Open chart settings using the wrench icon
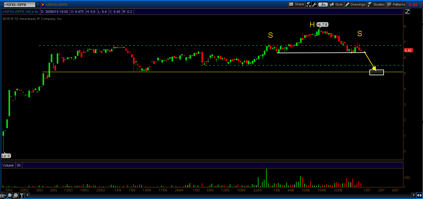 pos(314,4)
